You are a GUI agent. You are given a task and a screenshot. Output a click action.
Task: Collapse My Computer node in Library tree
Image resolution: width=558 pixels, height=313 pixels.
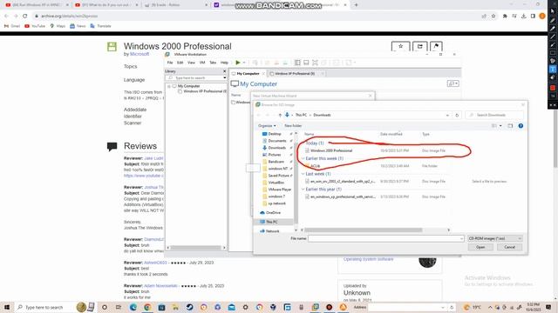169,86
